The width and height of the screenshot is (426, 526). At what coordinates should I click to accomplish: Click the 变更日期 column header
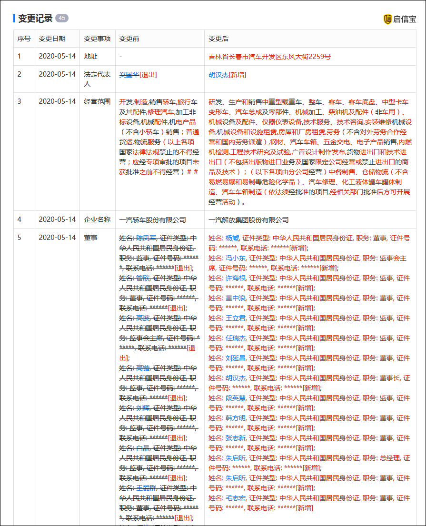click(53, 38)
